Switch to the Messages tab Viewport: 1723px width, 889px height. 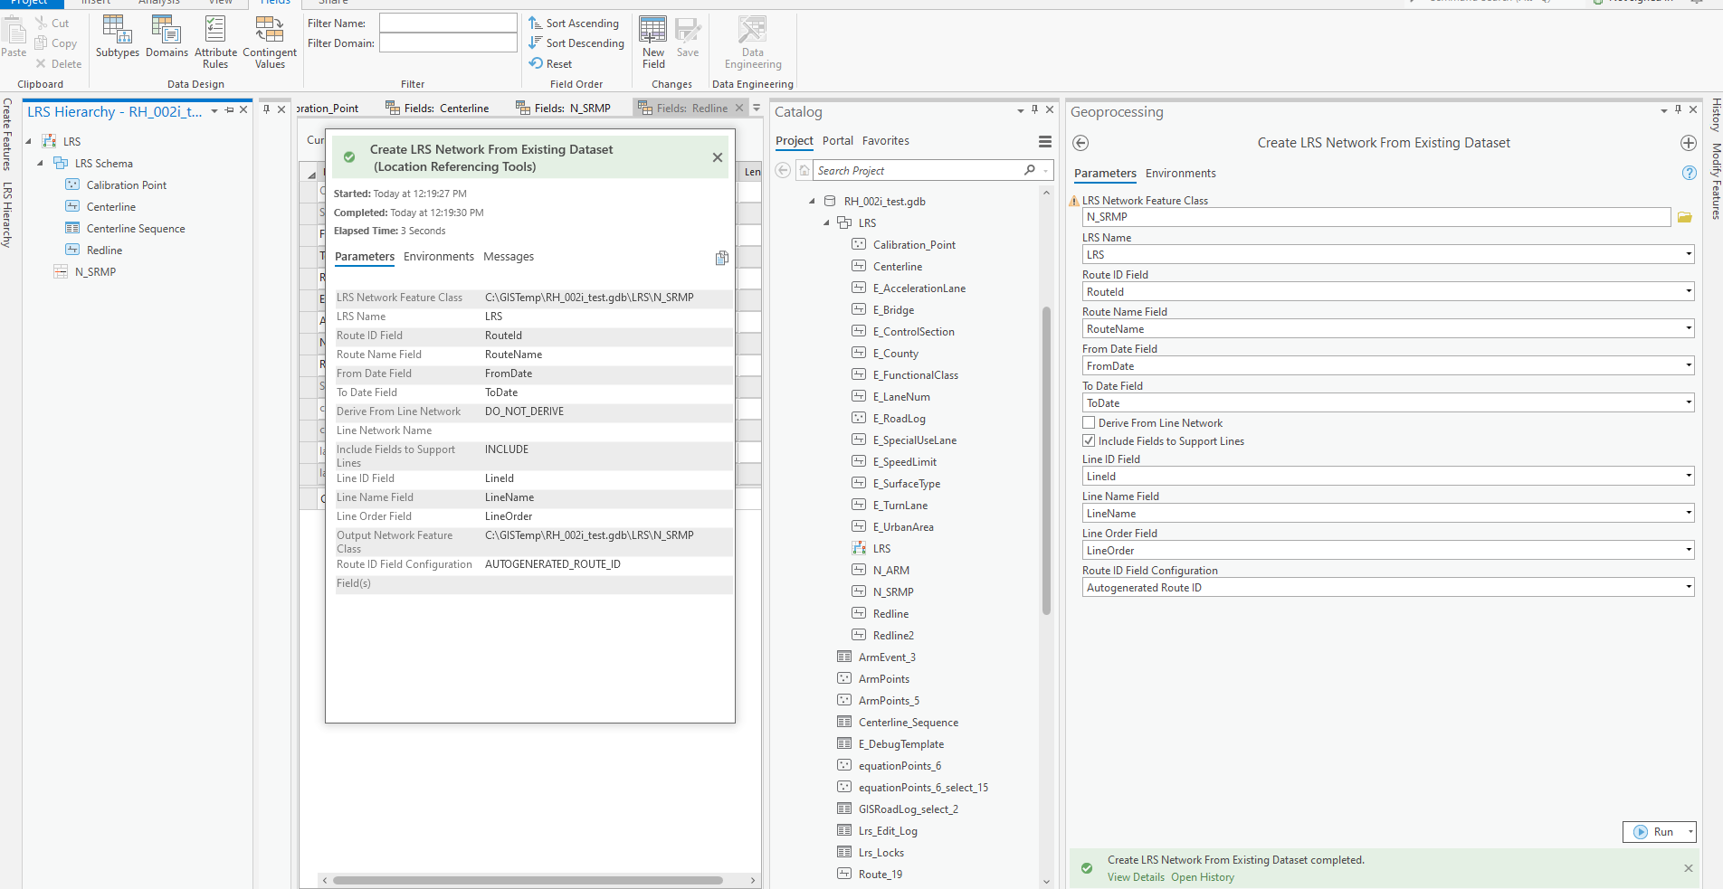click(509, 257)
